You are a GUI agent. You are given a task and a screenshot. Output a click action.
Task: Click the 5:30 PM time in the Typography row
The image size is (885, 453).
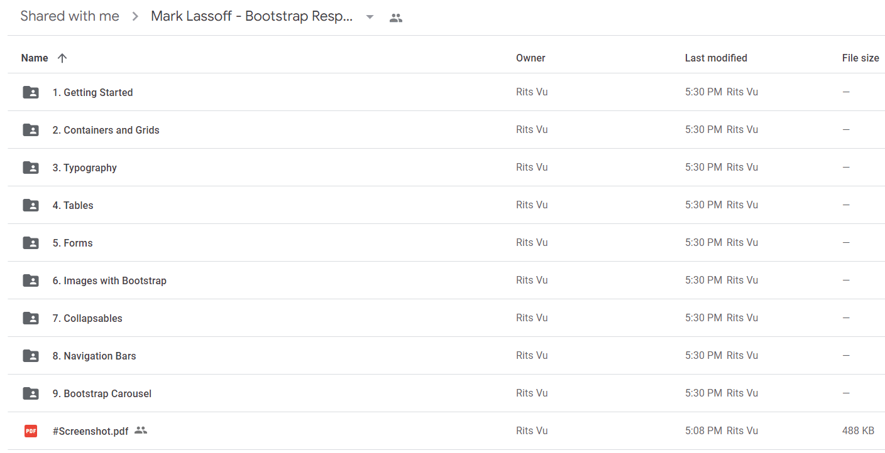pos(703,167)
